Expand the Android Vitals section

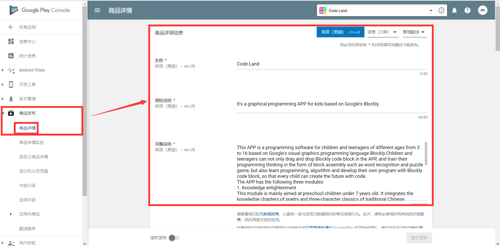coord(3,70)
